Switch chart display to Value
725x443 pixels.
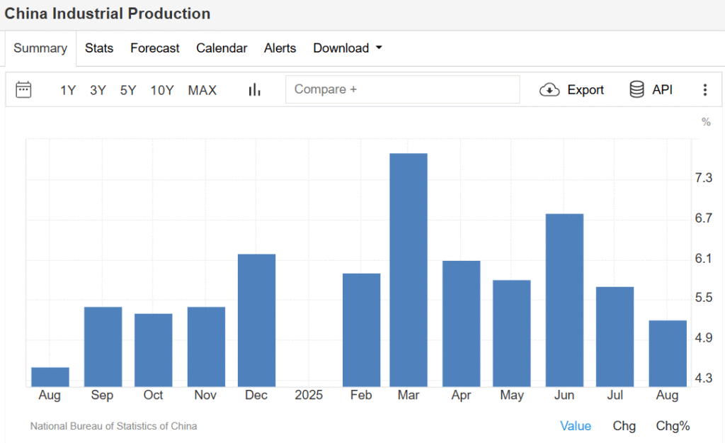point(576,426)
